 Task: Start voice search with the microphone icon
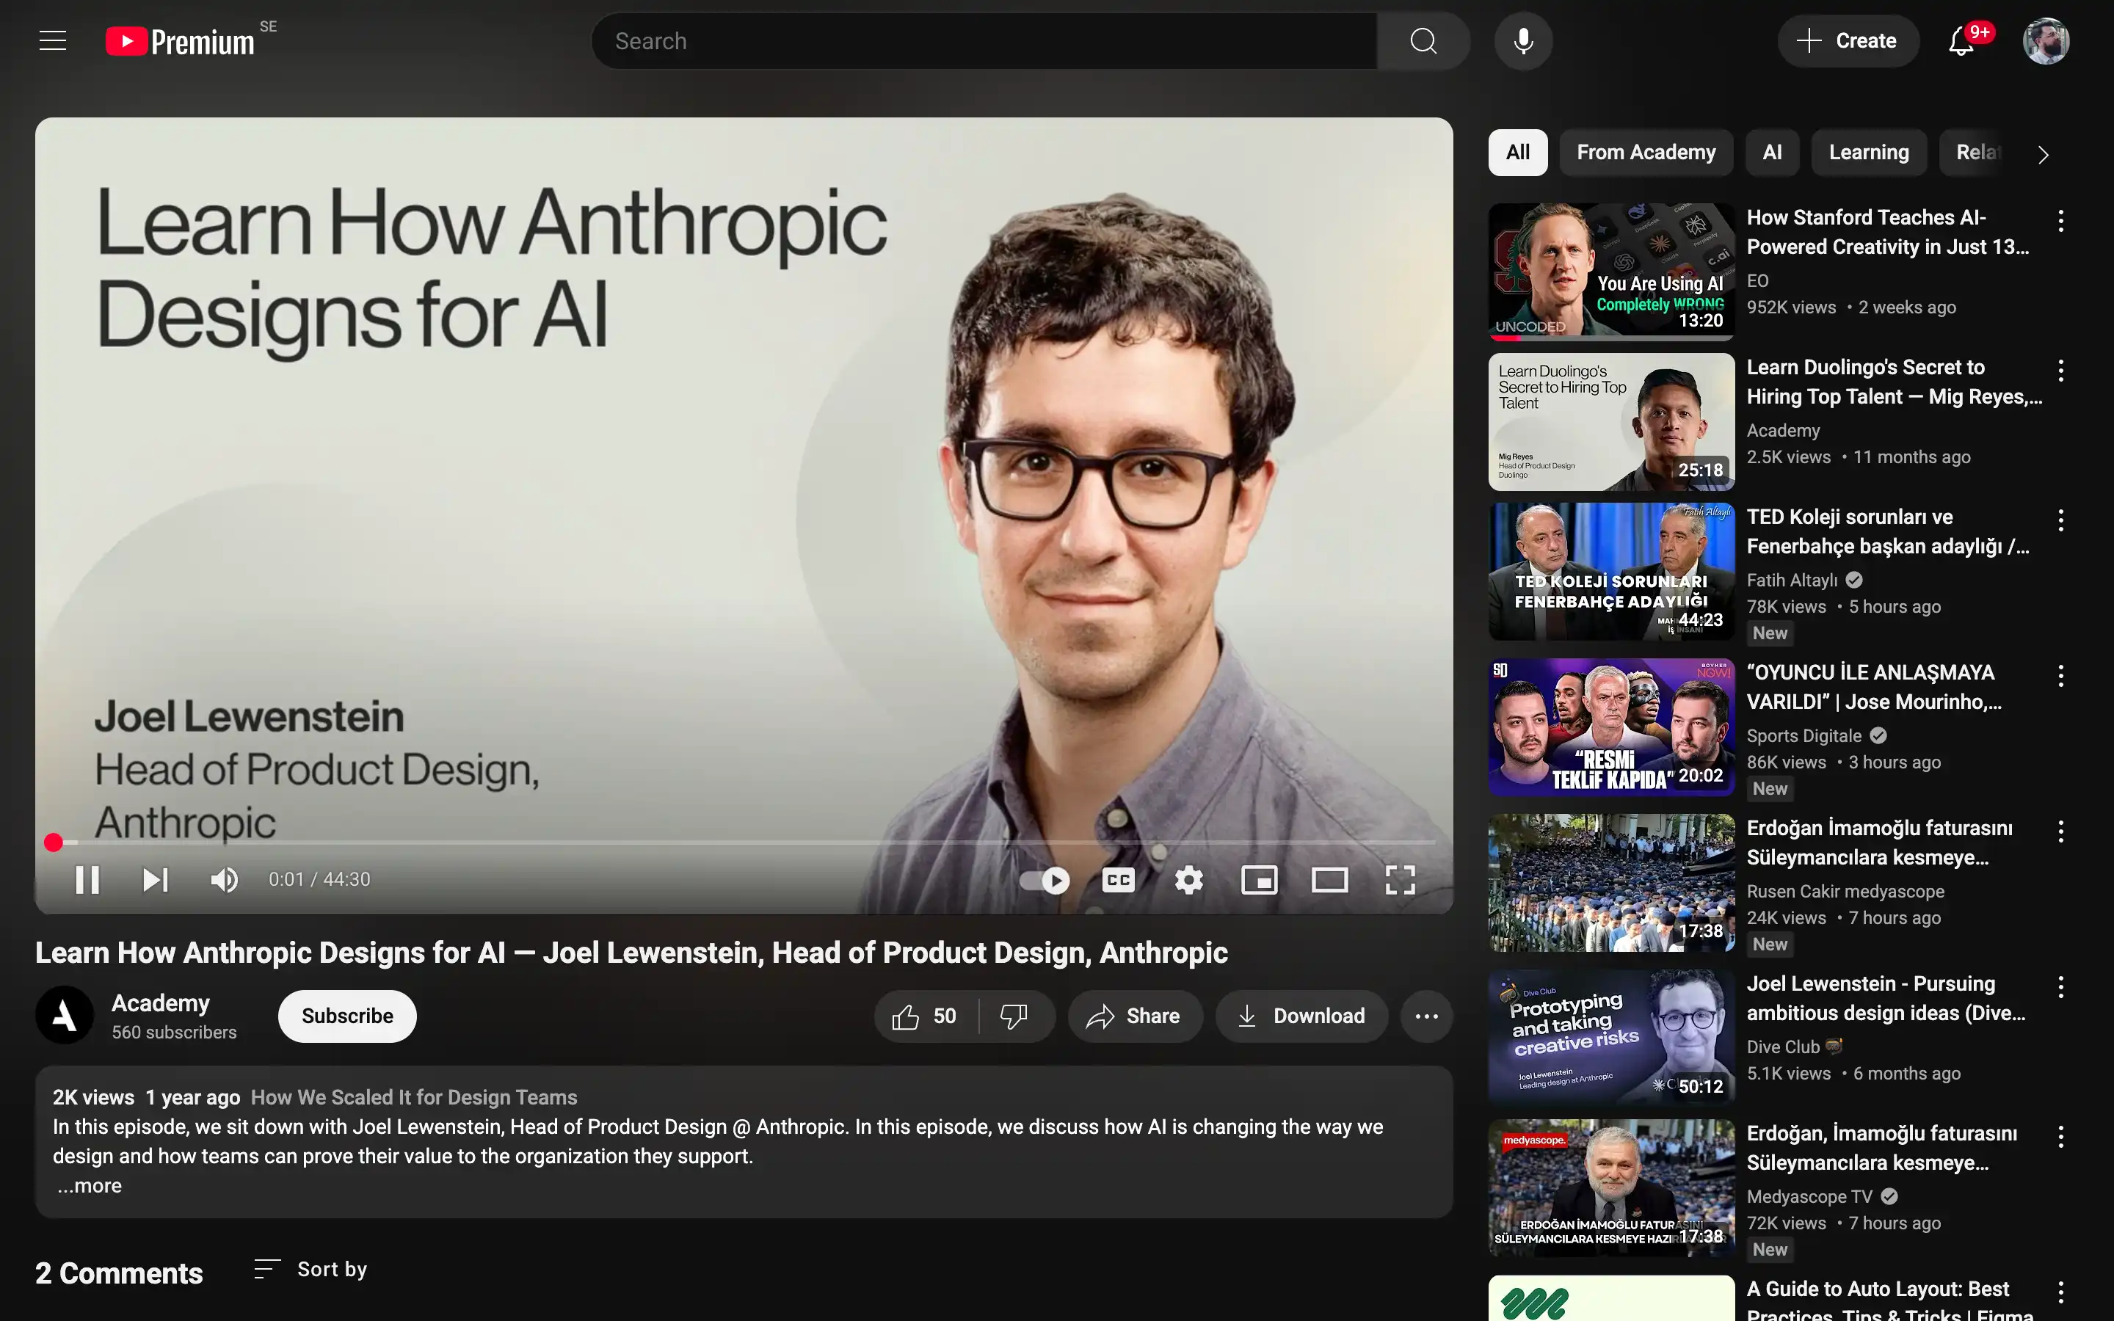tap(1524, 40)
